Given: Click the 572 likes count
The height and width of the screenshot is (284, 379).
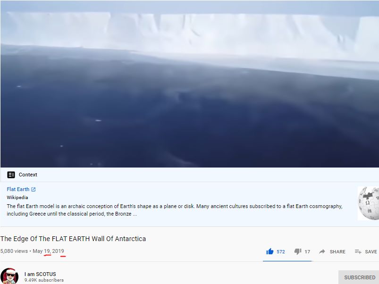Looking at the screenshot, I should (281, 251).
